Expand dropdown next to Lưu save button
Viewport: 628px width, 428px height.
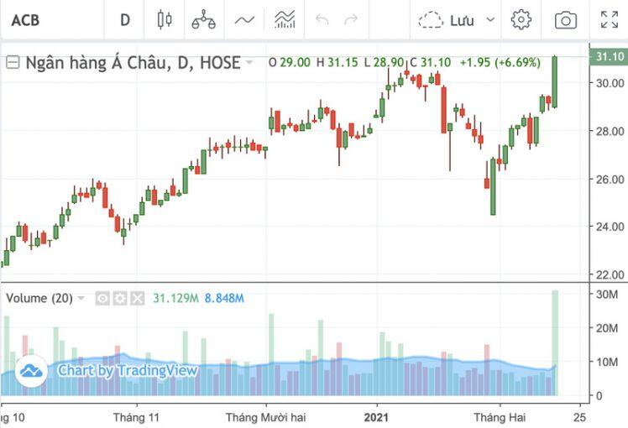point(490,19)
